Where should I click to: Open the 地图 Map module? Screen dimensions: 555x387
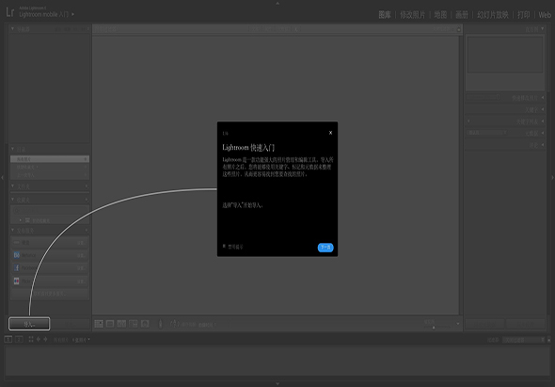pos(440,15)
